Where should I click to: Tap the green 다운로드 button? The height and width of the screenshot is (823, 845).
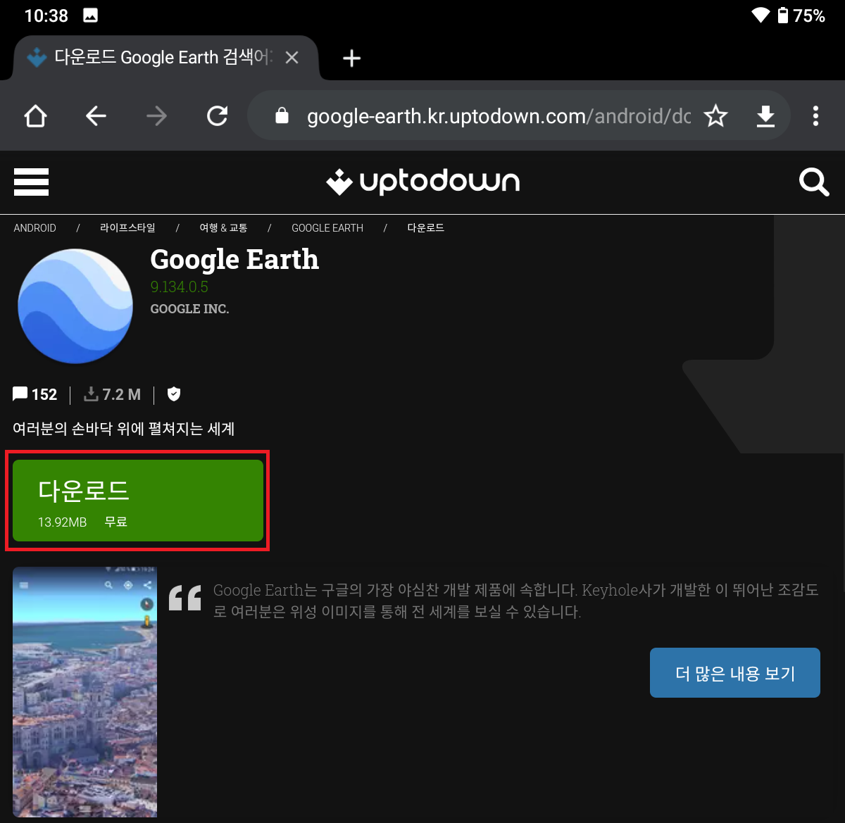[138, 501]
